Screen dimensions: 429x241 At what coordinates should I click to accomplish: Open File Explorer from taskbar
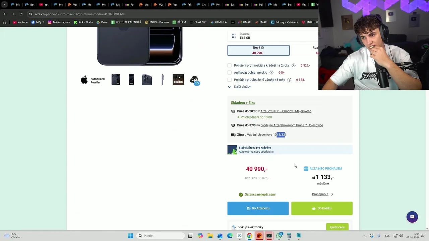(x=210, y=236)
